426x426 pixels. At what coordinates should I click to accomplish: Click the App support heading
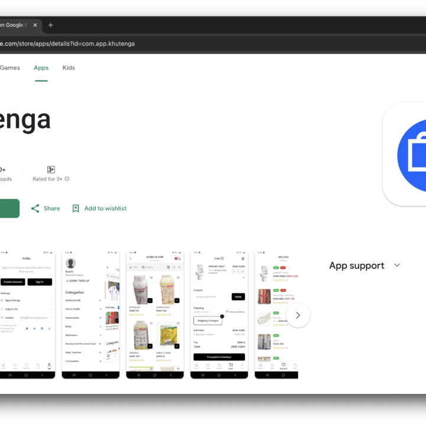coord(357,266)
